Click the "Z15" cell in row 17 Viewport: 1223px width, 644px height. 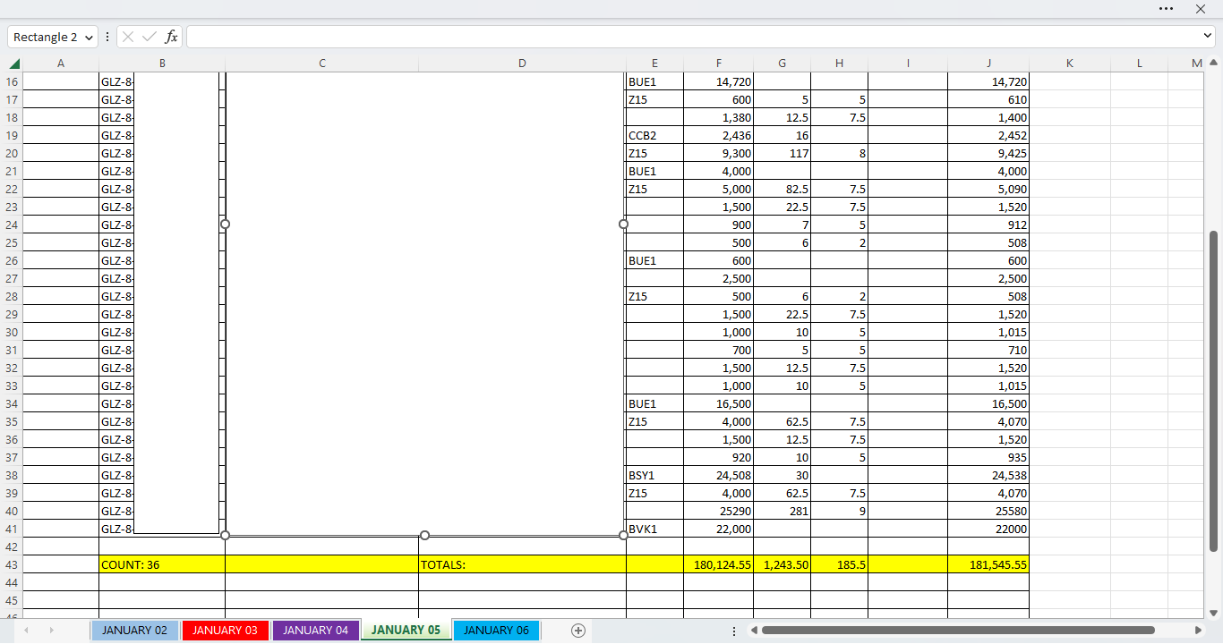point(654,99)
